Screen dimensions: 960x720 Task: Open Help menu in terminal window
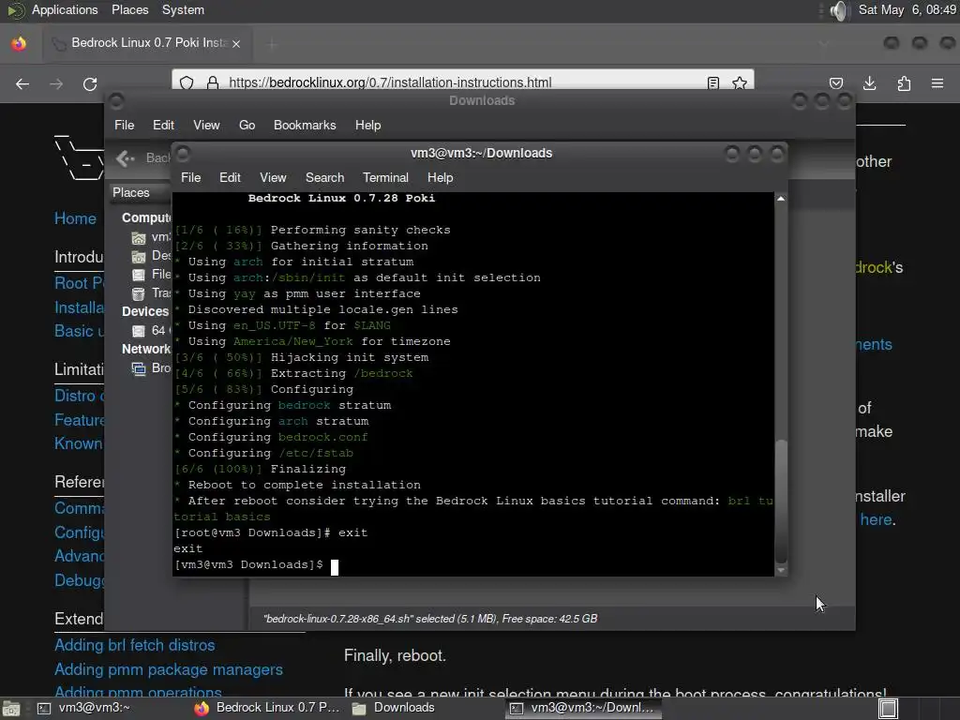[x=440, y=177]
